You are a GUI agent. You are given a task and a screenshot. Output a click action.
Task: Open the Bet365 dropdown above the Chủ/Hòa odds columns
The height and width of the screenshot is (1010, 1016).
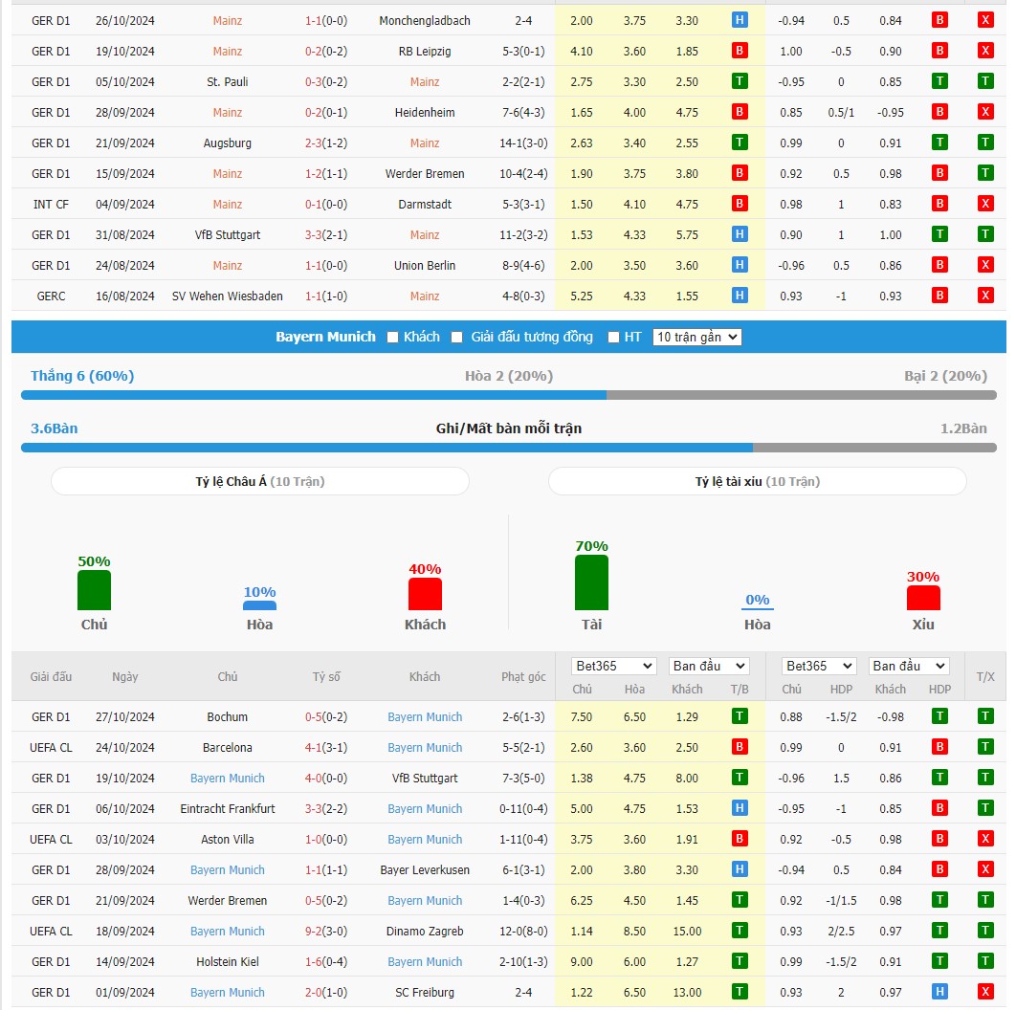click(613, 666)
